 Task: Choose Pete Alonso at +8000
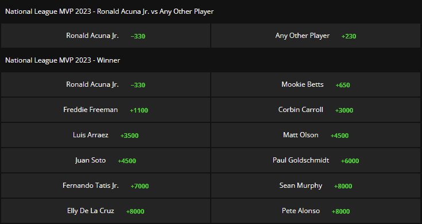[x=316, y=211]
